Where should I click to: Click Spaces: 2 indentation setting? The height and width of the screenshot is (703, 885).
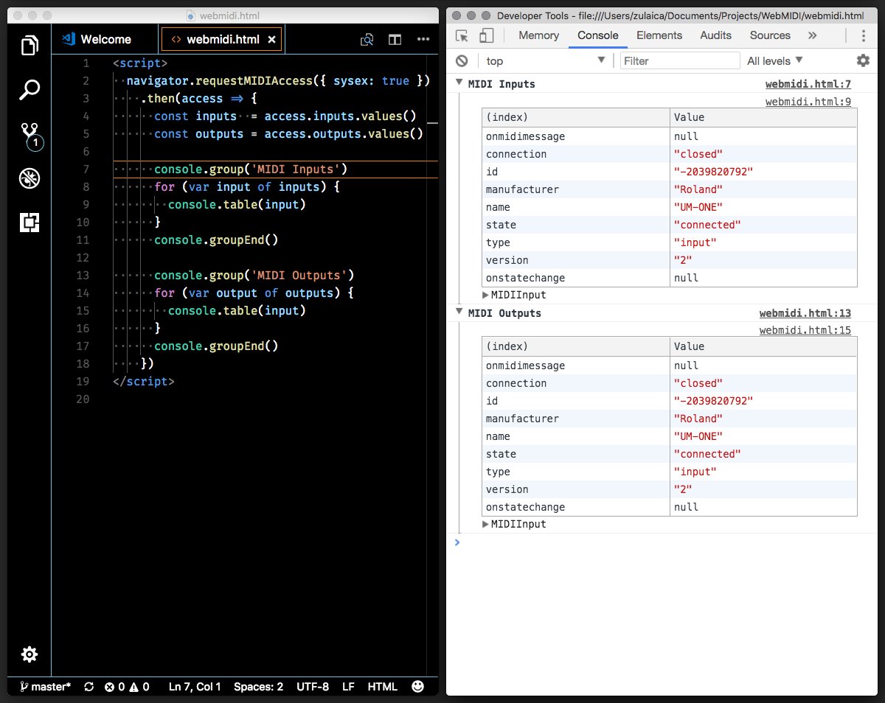[x=258, y=687]
